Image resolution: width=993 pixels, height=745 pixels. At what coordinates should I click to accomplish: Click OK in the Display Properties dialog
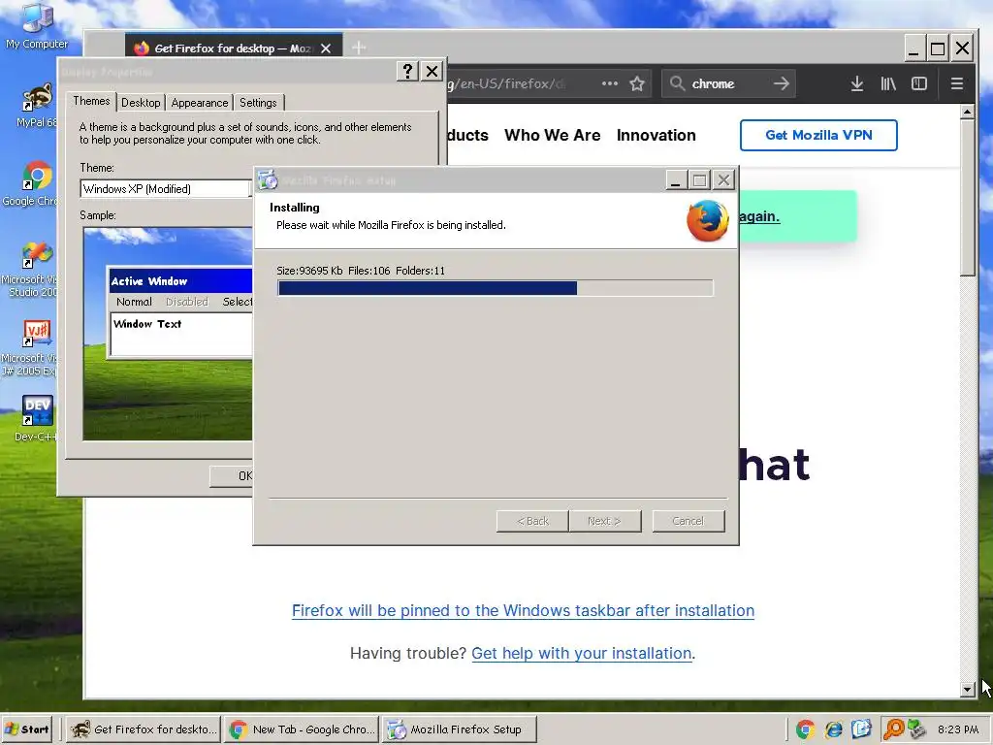coord(232,475)
